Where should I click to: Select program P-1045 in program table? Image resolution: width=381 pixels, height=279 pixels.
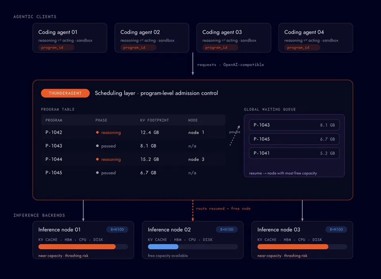(x=54, y=173)
